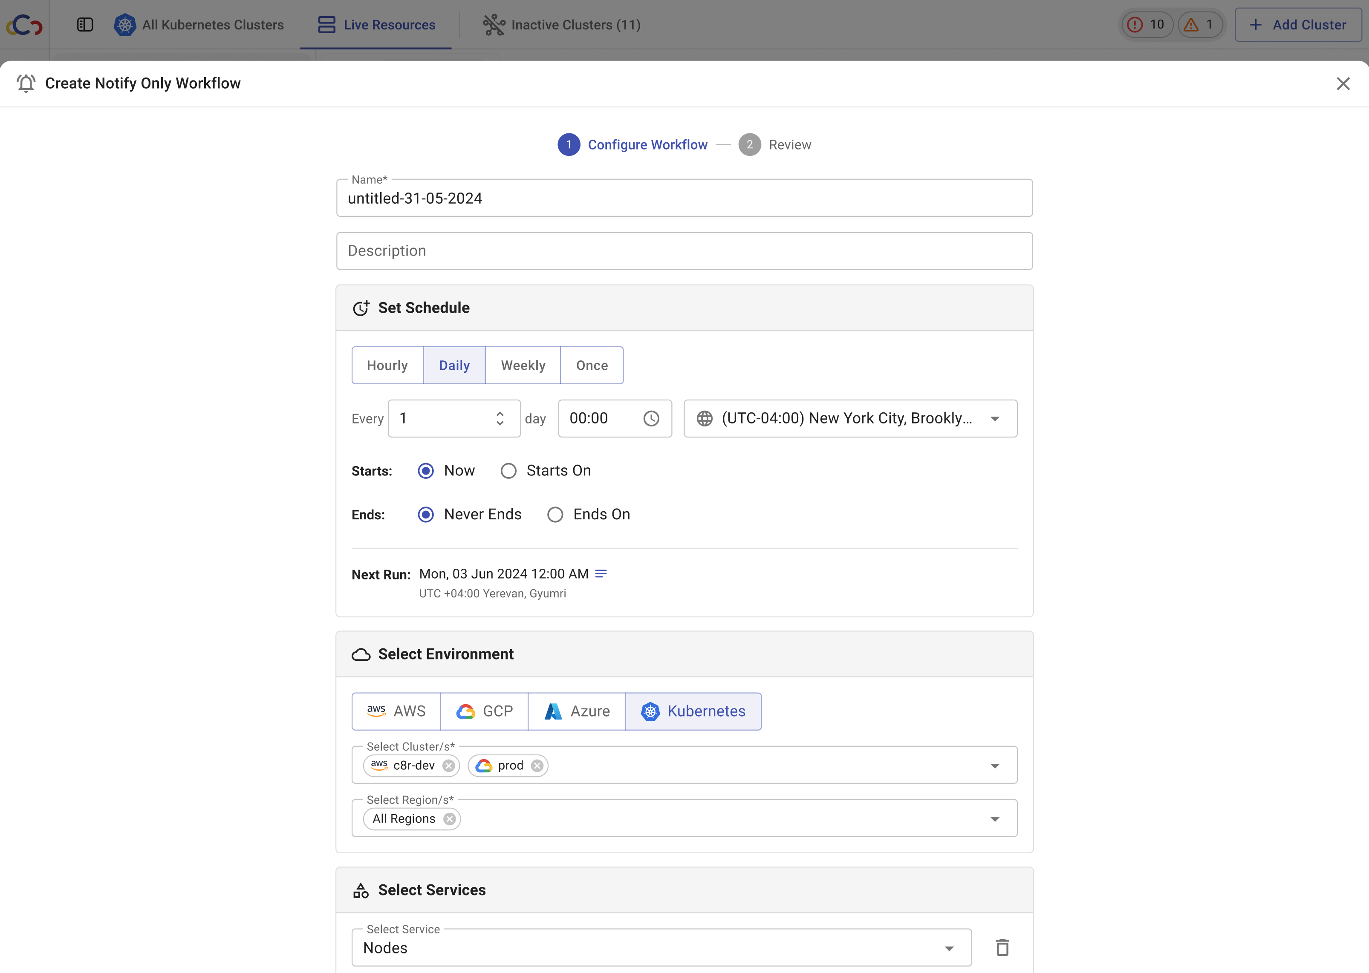Choose the Ends On radio option

tap(555, 515)
